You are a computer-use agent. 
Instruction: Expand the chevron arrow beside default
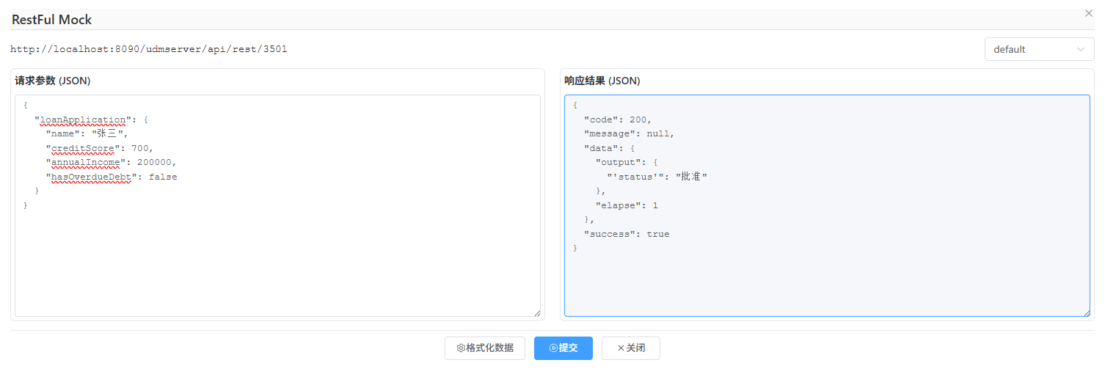click(1080, 50)
